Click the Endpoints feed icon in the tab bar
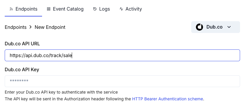This screenshot has height=108, width=248. 11,9
